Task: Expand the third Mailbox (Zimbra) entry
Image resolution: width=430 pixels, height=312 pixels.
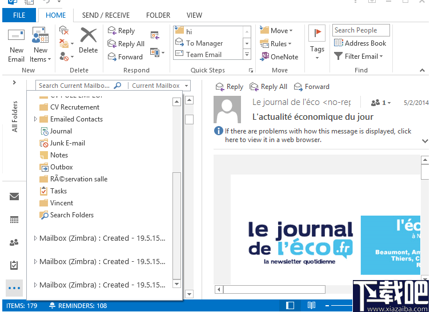Action: click(x=35, y=285)
